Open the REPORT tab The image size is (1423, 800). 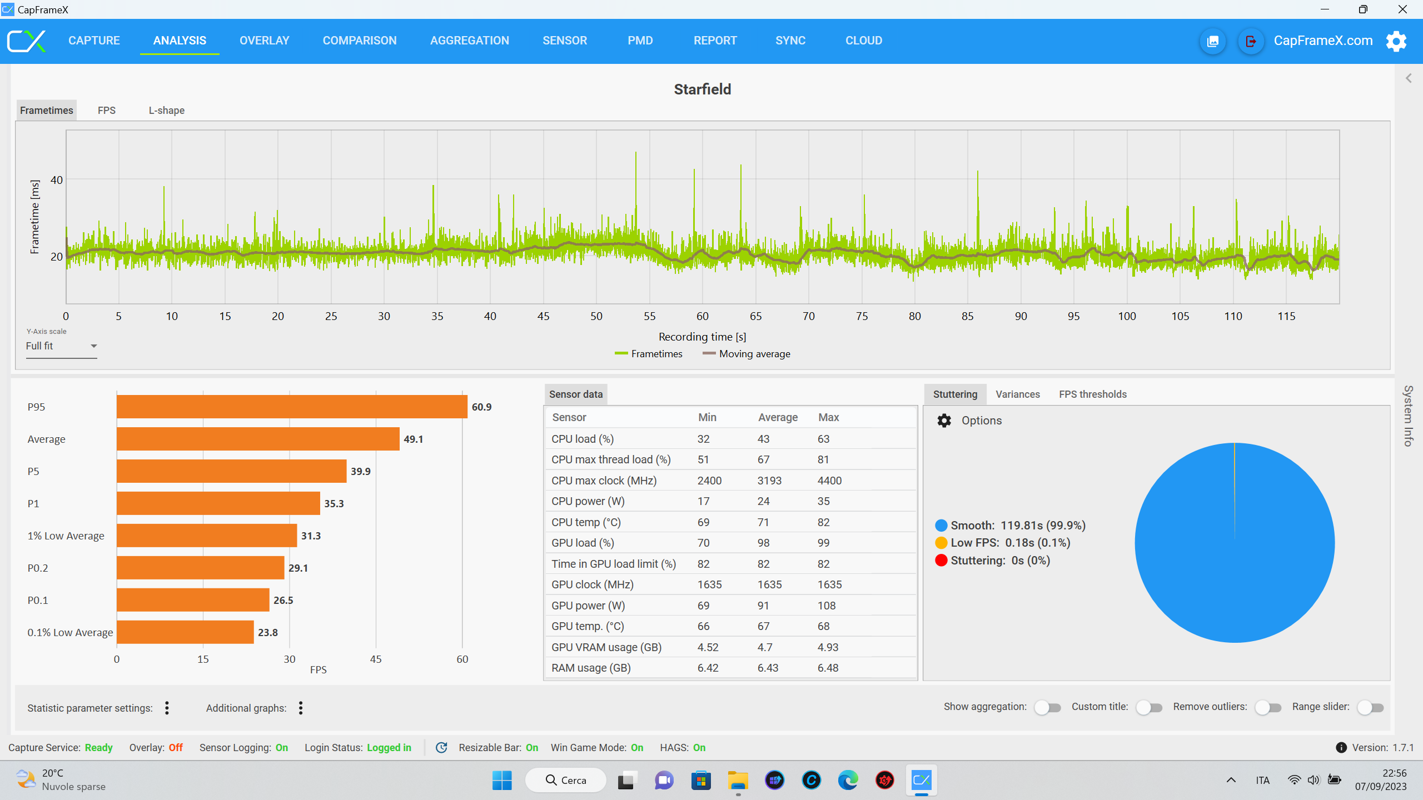715,41
